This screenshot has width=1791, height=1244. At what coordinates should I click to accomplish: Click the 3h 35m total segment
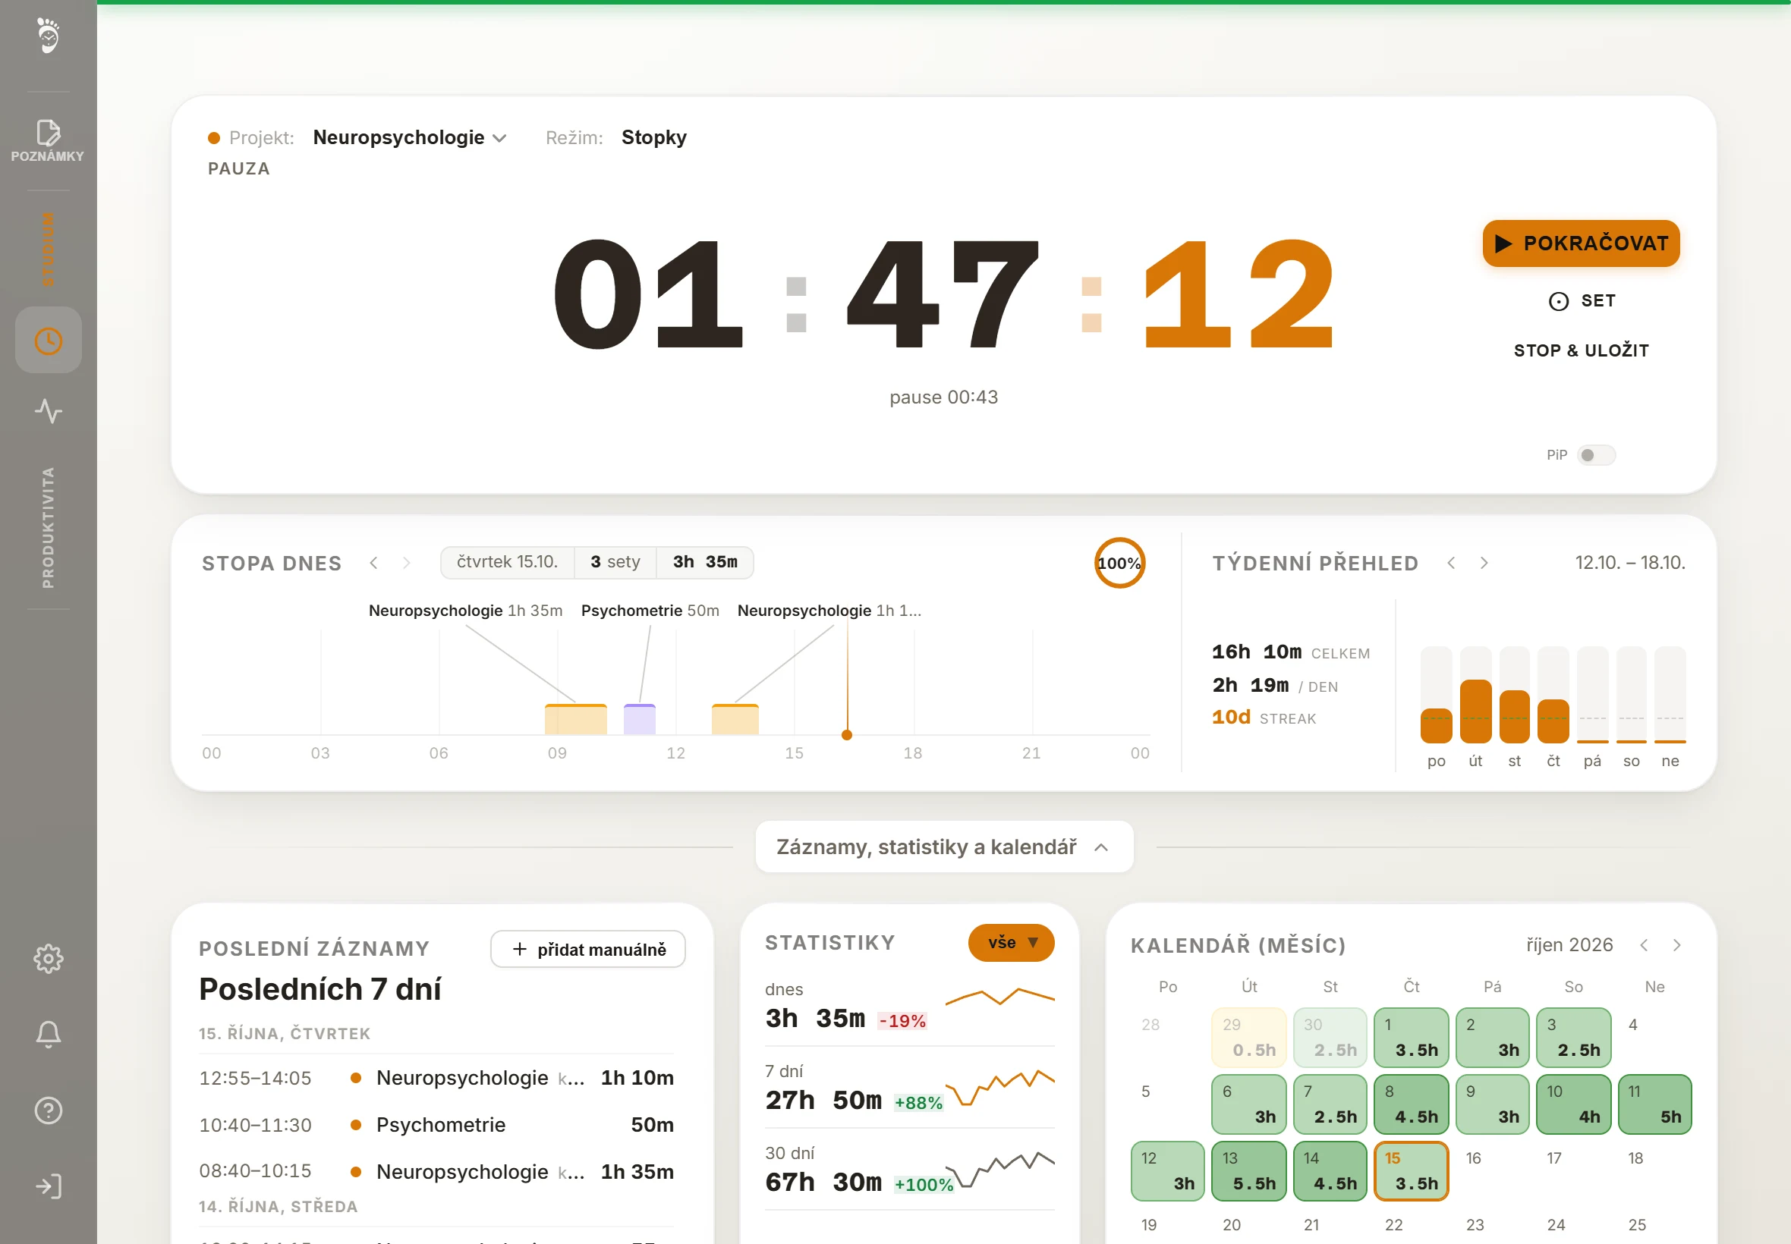pos(705,562)
